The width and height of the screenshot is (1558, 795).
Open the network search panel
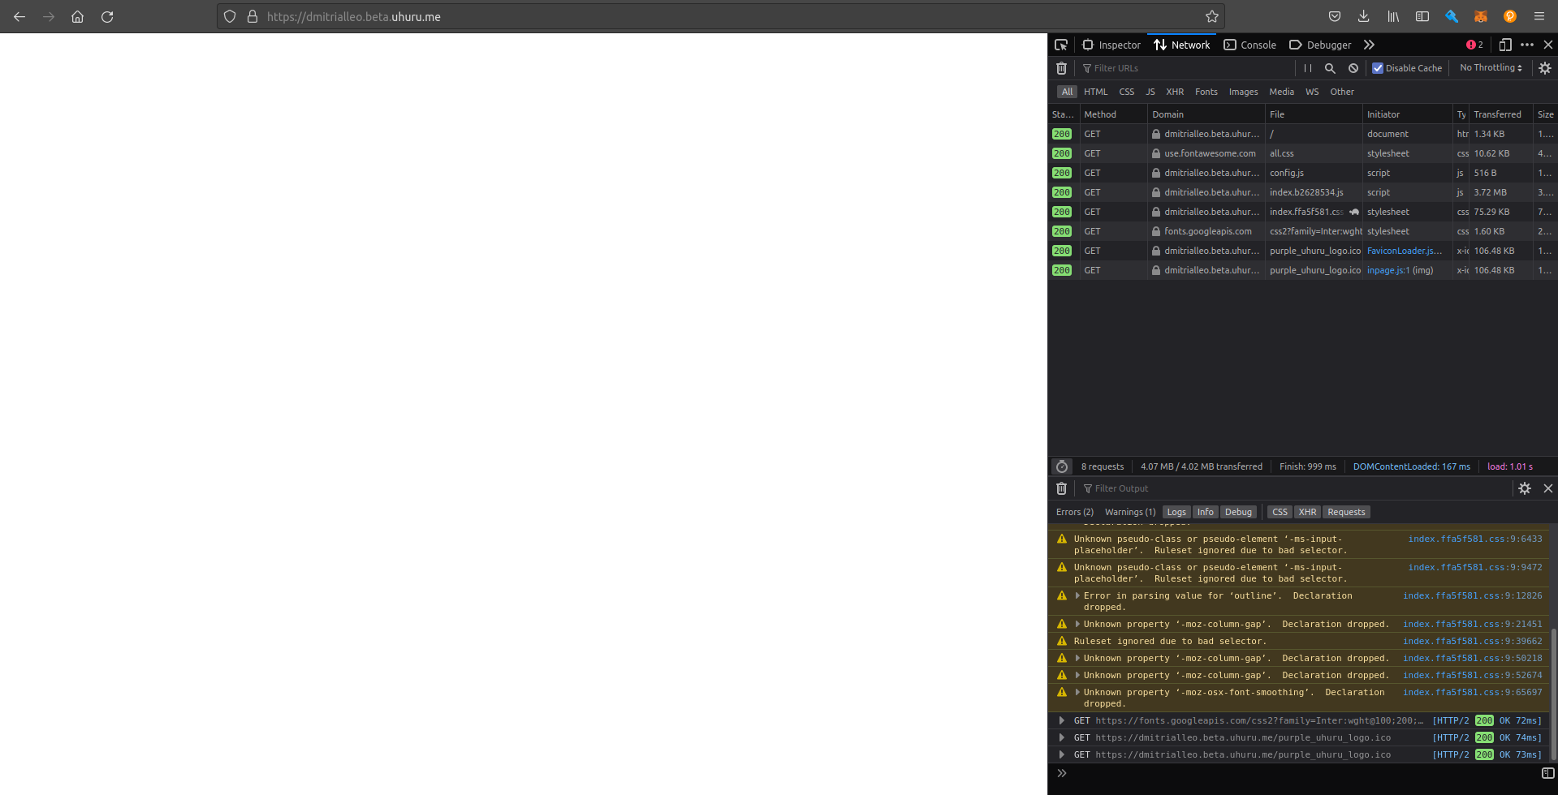point(1331,68)
